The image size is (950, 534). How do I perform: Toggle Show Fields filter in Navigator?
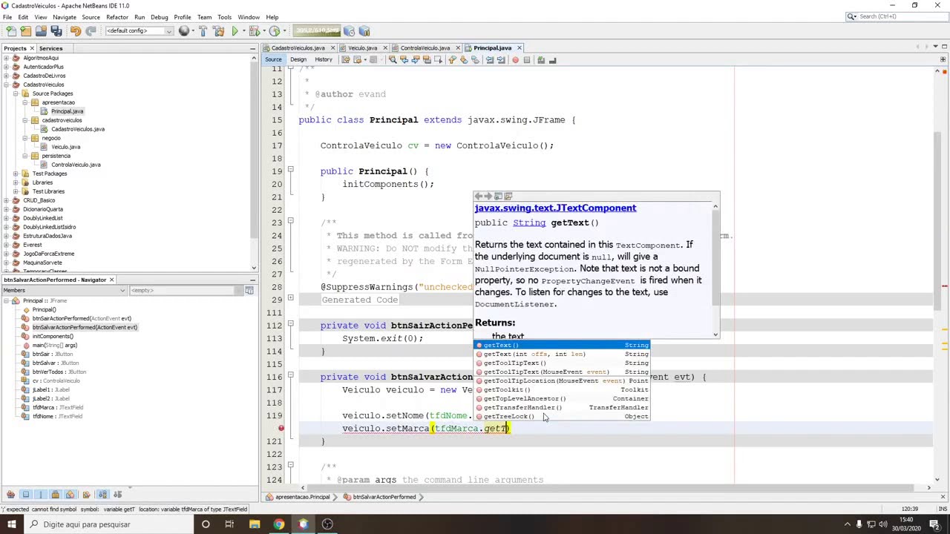[x=25, y=494]
